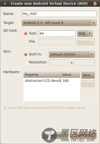Viewport: 100px width, 144px height.
Task: Click the SD card File path field
Action: [57, 42]
